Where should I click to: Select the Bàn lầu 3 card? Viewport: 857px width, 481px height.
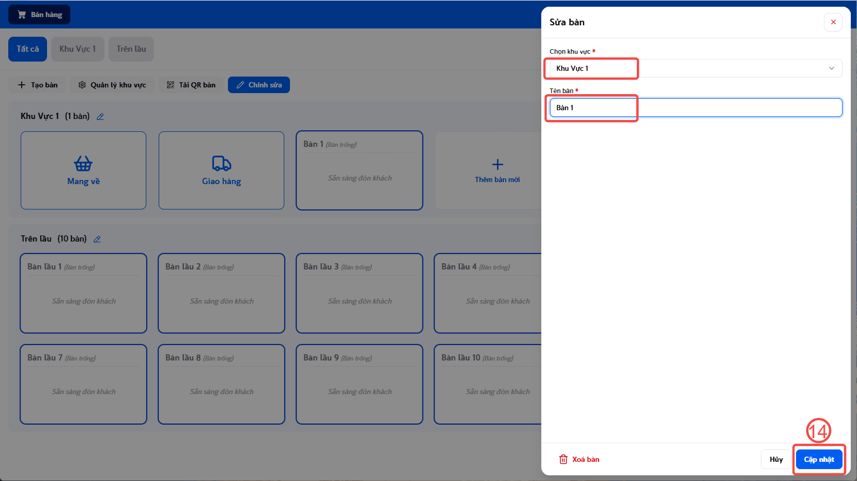359,293
